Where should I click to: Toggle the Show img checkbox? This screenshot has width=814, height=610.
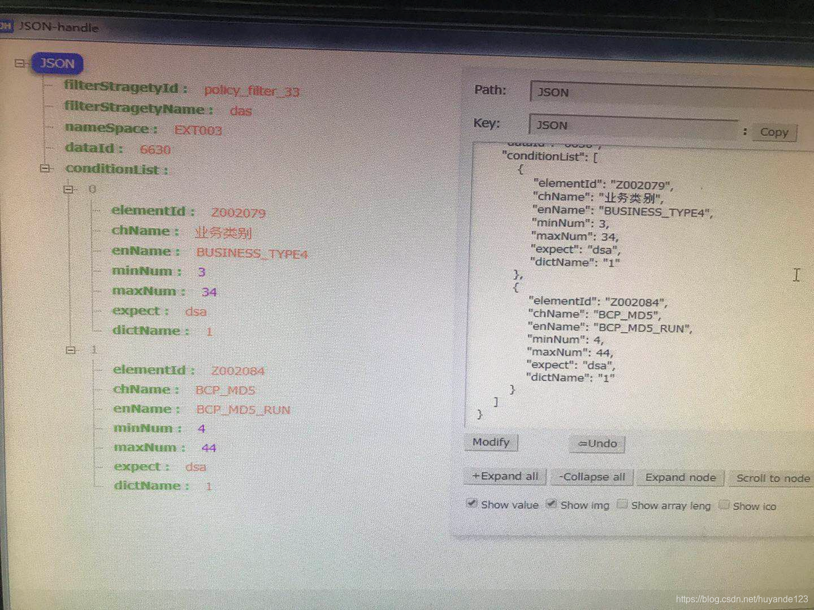point(552,504)
